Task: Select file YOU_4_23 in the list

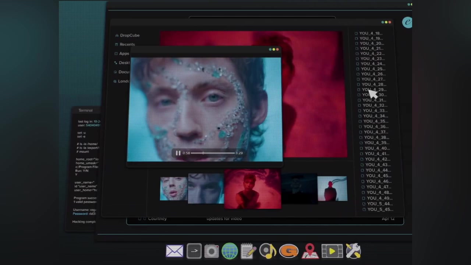Action: pos(372,59)
